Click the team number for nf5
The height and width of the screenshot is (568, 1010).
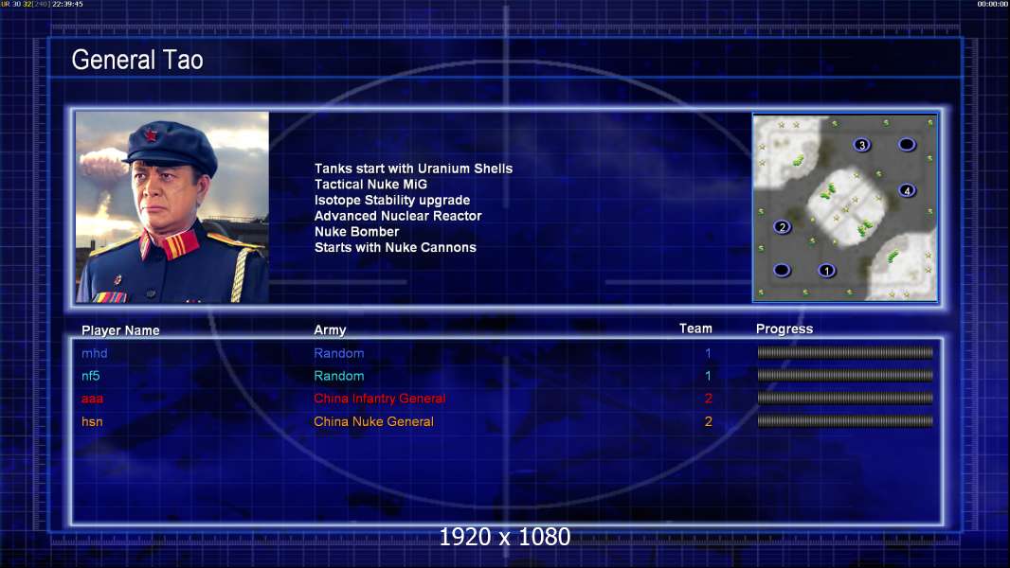[x=708, y=376]
